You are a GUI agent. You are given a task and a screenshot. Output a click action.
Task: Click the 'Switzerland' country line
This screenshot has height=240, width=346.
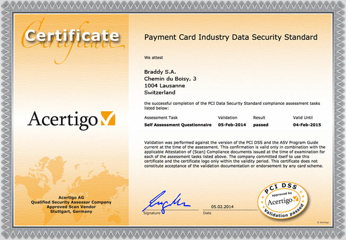coord(160,92)
